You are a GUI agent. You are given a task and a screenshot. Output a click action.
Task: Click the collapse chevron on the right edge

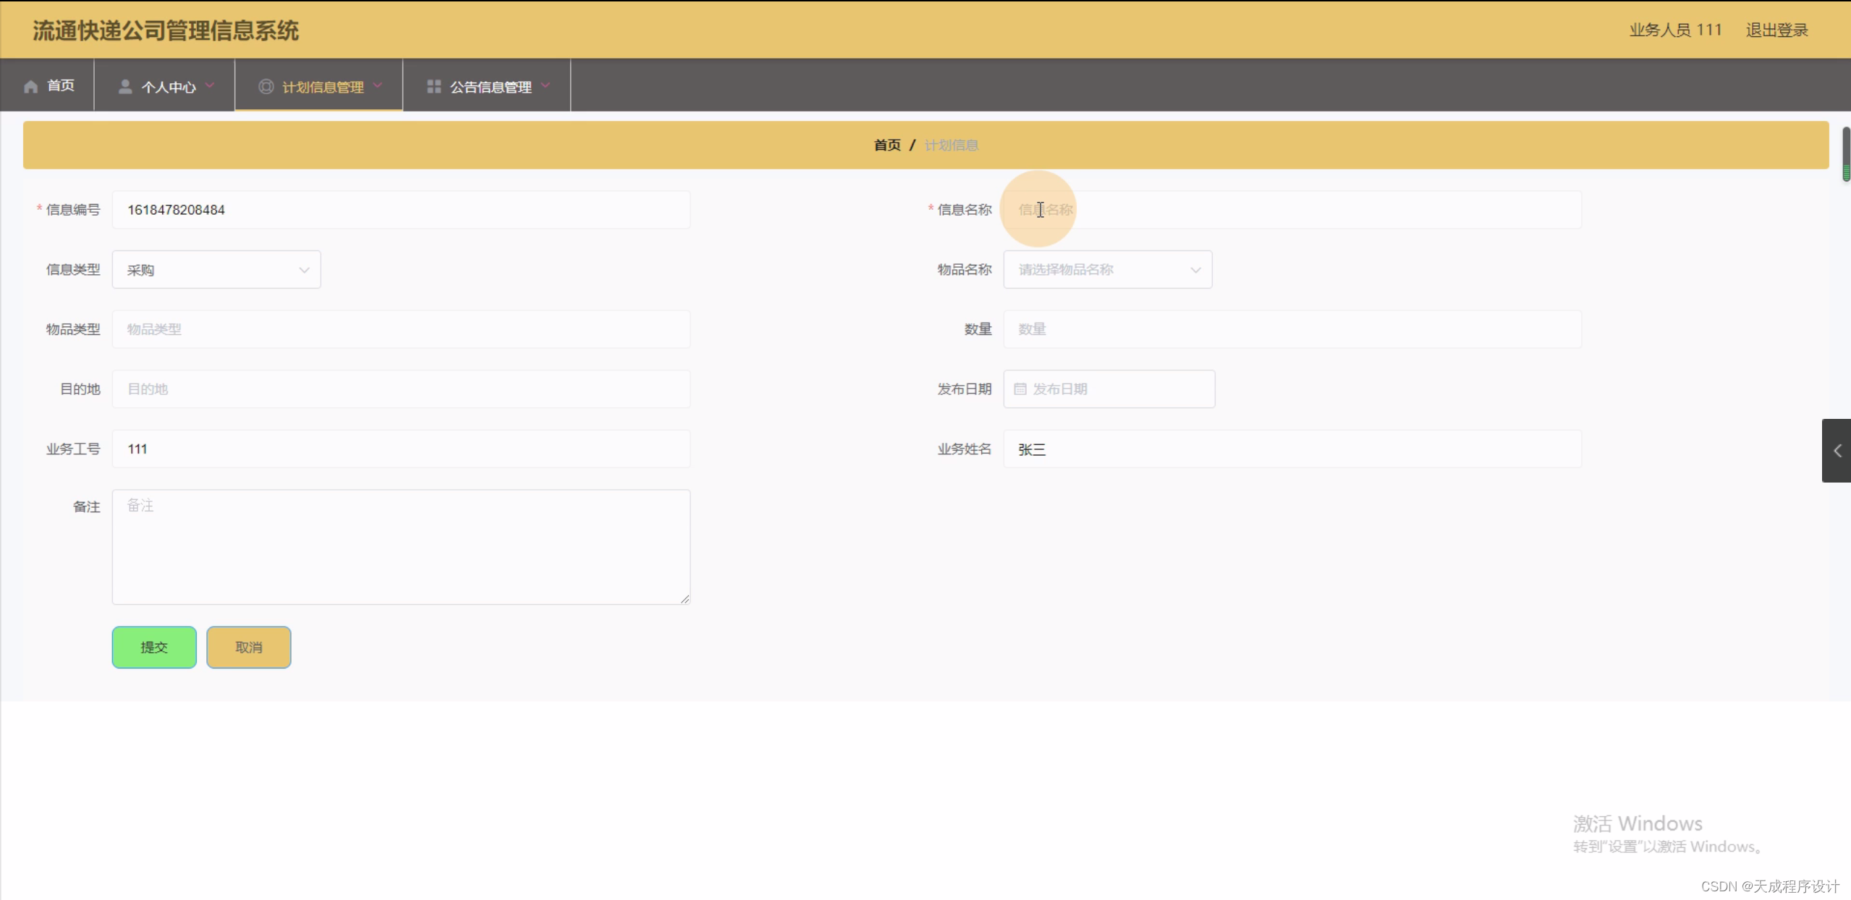(1837, 450)
